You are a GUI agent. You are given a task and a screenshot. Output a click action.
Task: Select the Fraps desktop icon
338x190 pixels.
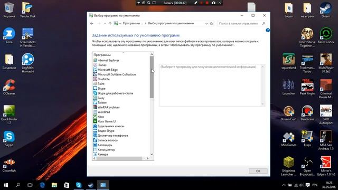pyautogui.click(x=307, y=138)
